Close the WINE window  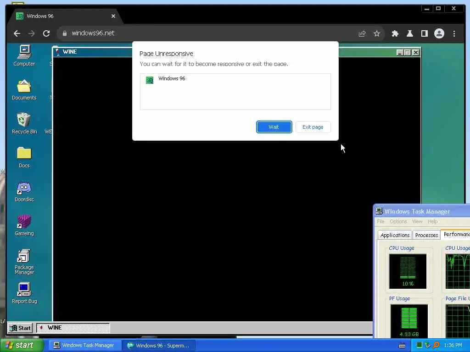click(x=416, y=53)
